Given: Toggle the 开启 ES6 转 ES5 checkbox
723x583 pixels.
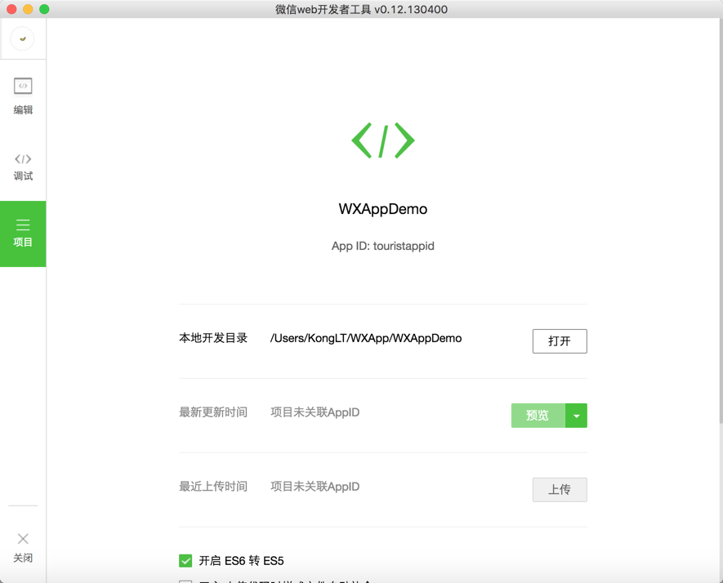Looking at the screenshot, I should [x=185, y=561].
